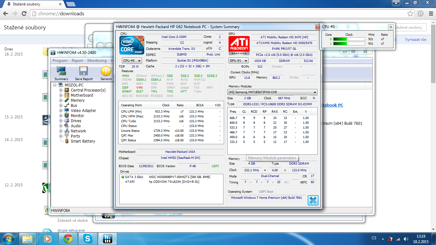The width and height of the screenshot is (436, 245).
Task: Select the Video Adapter tree node
Action: [x=83, y=111]
